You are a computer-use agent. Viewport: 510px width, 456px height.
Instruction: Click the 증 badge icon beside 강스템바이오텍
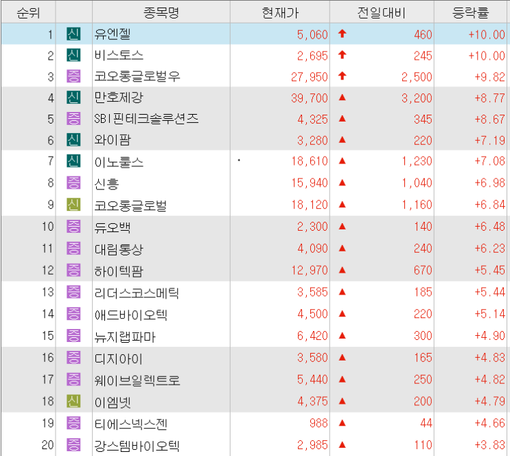pos(73,444)
